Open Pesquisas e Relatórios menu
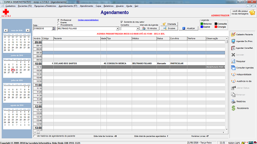257x144 pixels. [45, 6]
